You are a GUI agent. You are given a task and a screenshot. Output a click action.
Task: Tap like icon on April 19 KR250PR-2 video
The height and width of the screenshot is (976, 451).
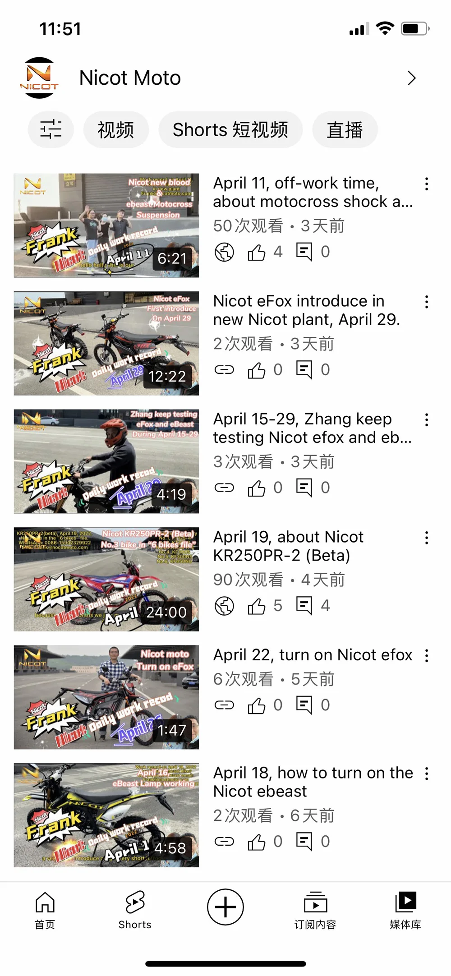click(257, 606)
